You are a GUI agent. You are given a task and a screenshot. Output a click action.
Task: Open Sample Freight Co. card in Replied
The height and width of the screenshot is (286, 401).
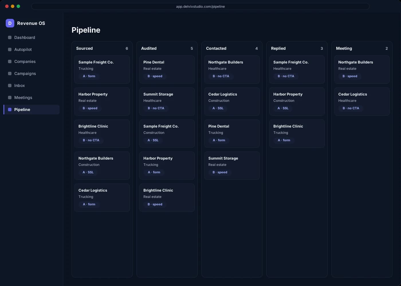click(297, 69)
